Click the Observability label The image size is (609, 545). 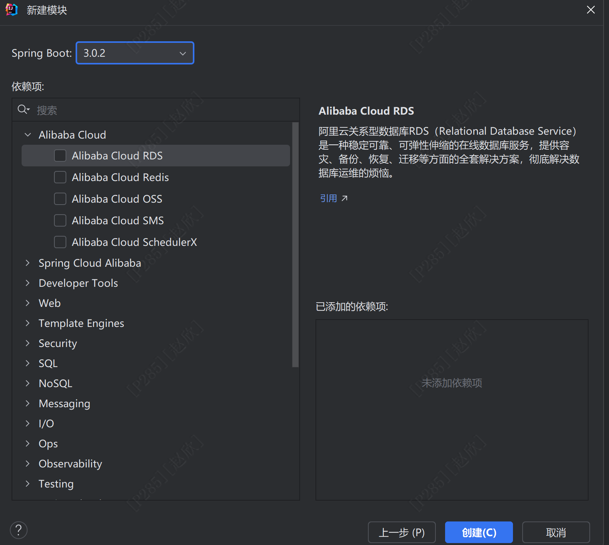70,464
